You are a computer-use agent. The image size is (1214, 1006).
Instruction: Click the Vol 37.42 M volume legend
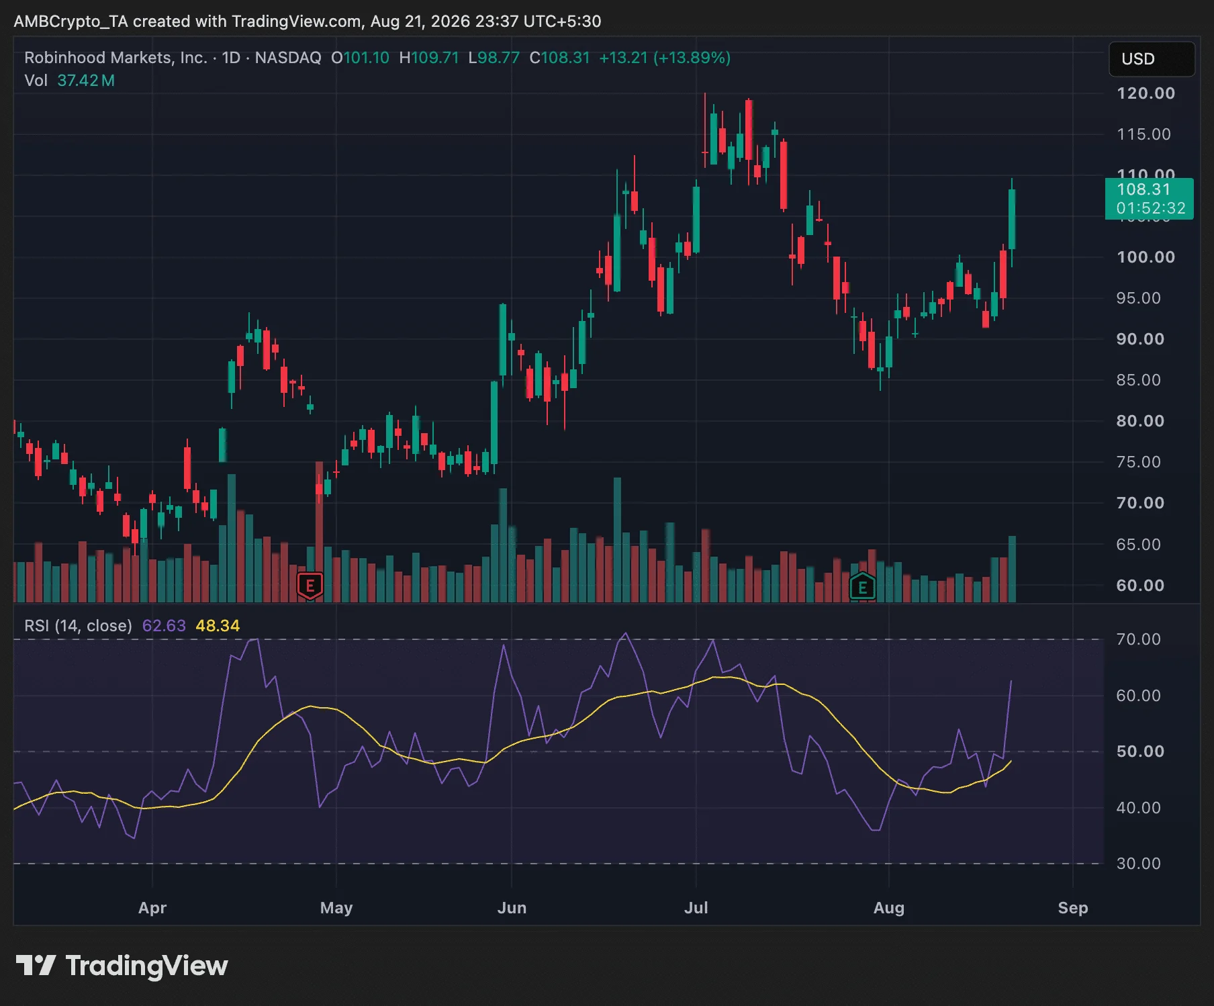[70, 81]
